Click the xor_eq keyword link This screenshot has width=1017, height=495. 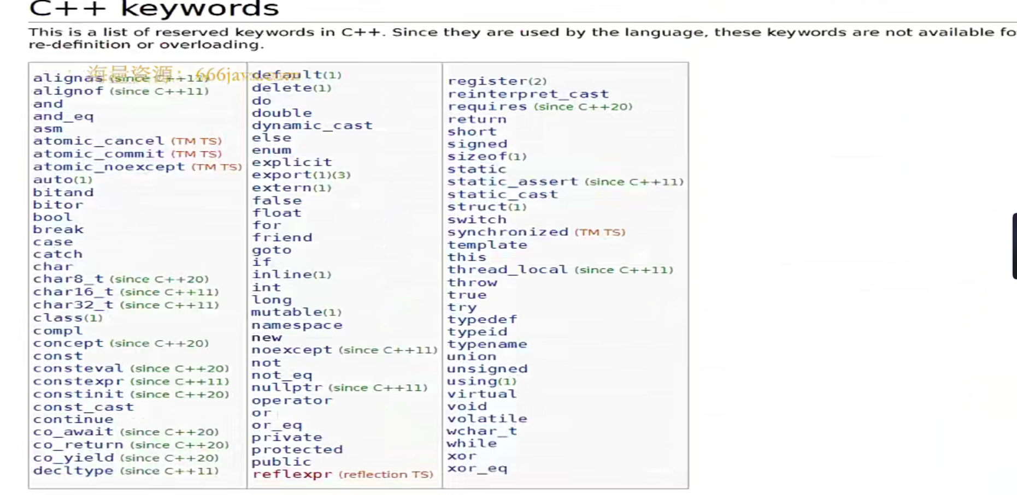477,468
